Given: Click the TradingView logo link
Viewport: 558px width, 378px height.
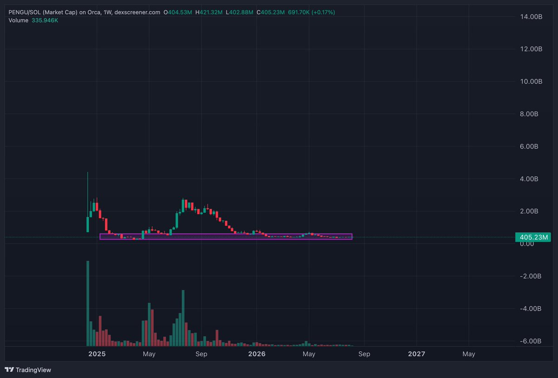Looking at the screenshot, I should pos(28,370).
